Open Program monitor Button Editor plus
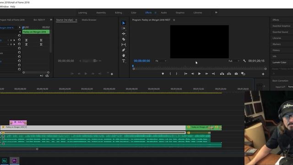This screenshot has height=165, width=293. tap(263, 74)
